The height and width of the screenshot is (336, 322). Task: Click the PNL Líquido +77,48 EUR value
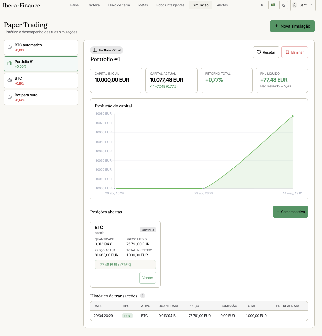274,80
